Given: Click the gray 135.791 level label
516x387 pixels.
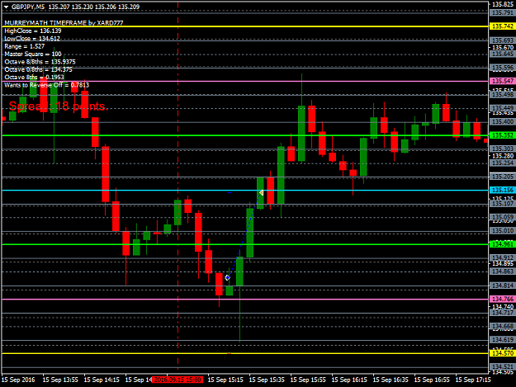Looking at the screenshot, I should tap(503, 13).
